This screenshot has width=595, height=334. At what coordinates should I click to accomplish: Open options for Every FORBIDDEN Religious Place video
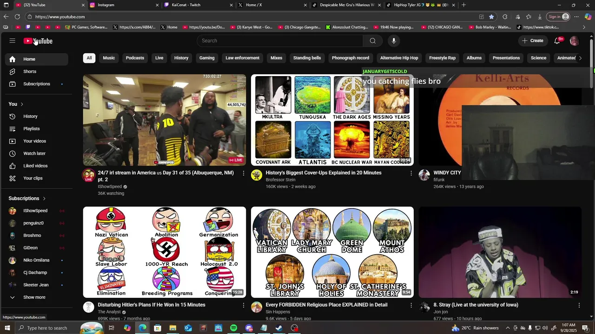tap(411, 305)
